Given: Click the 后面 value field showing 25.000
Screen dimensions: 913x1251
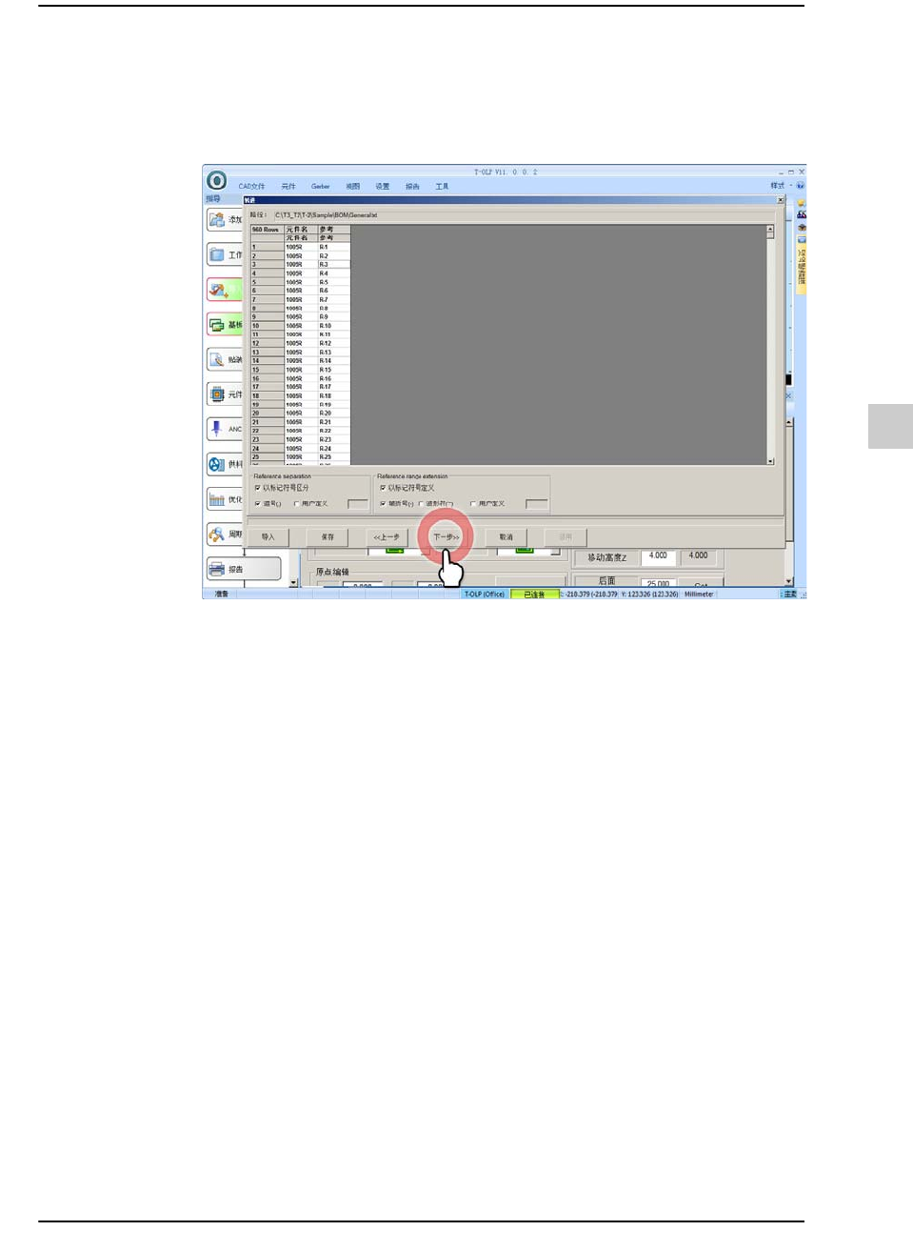Looking at the screenshot, I should [659, 582].
